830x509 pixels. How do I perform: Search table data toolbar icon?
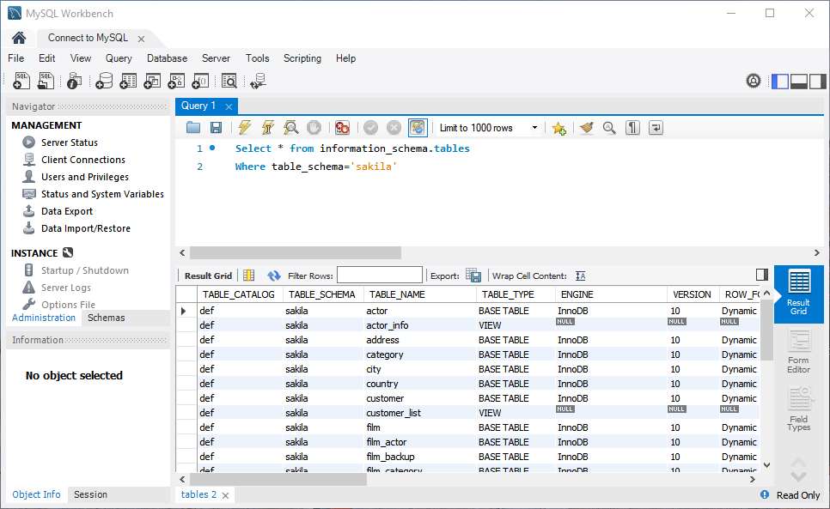click(x=229, y=81)
